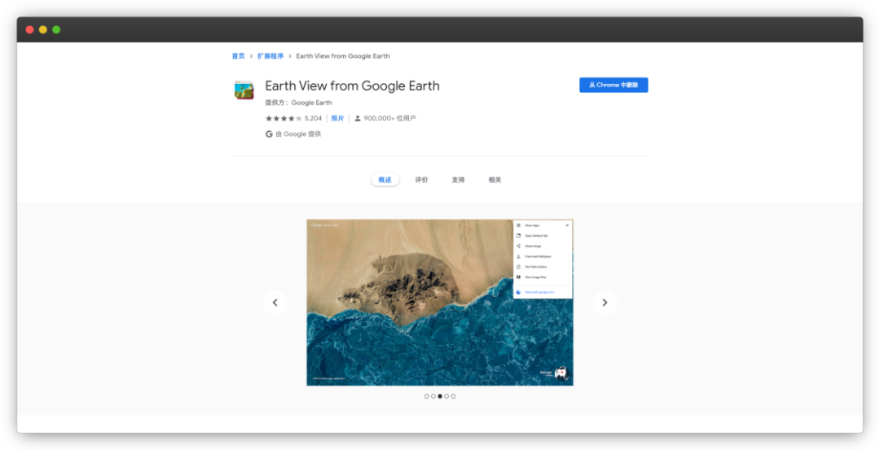The image size is (880, 450).
Task: Open the 概述 tab
Action: (385, 180)
